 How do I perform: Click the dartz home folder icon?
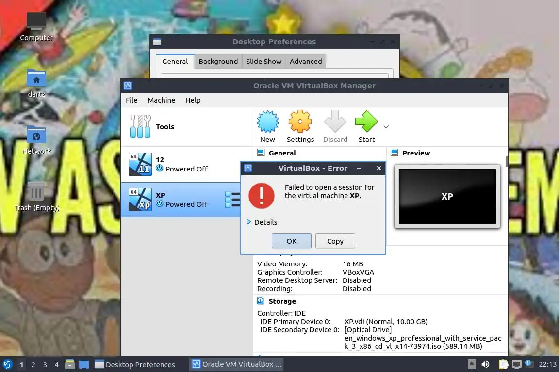(x=36, y=83)
